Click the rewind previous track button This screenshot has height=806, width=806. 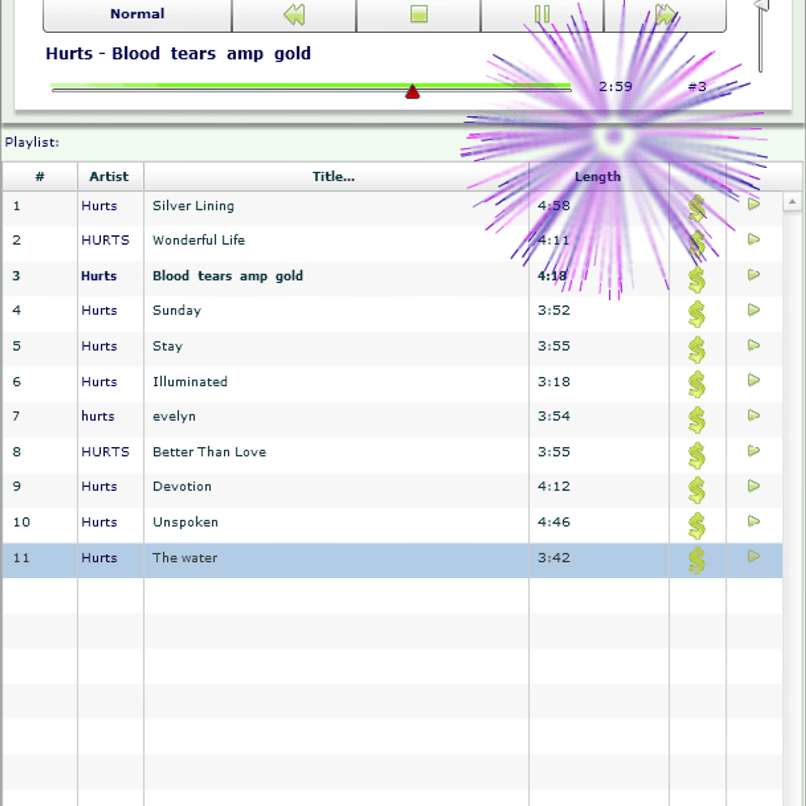coord(294,14)
